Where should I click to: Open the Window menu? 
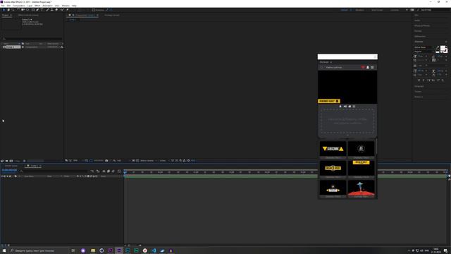click(66, 6)
